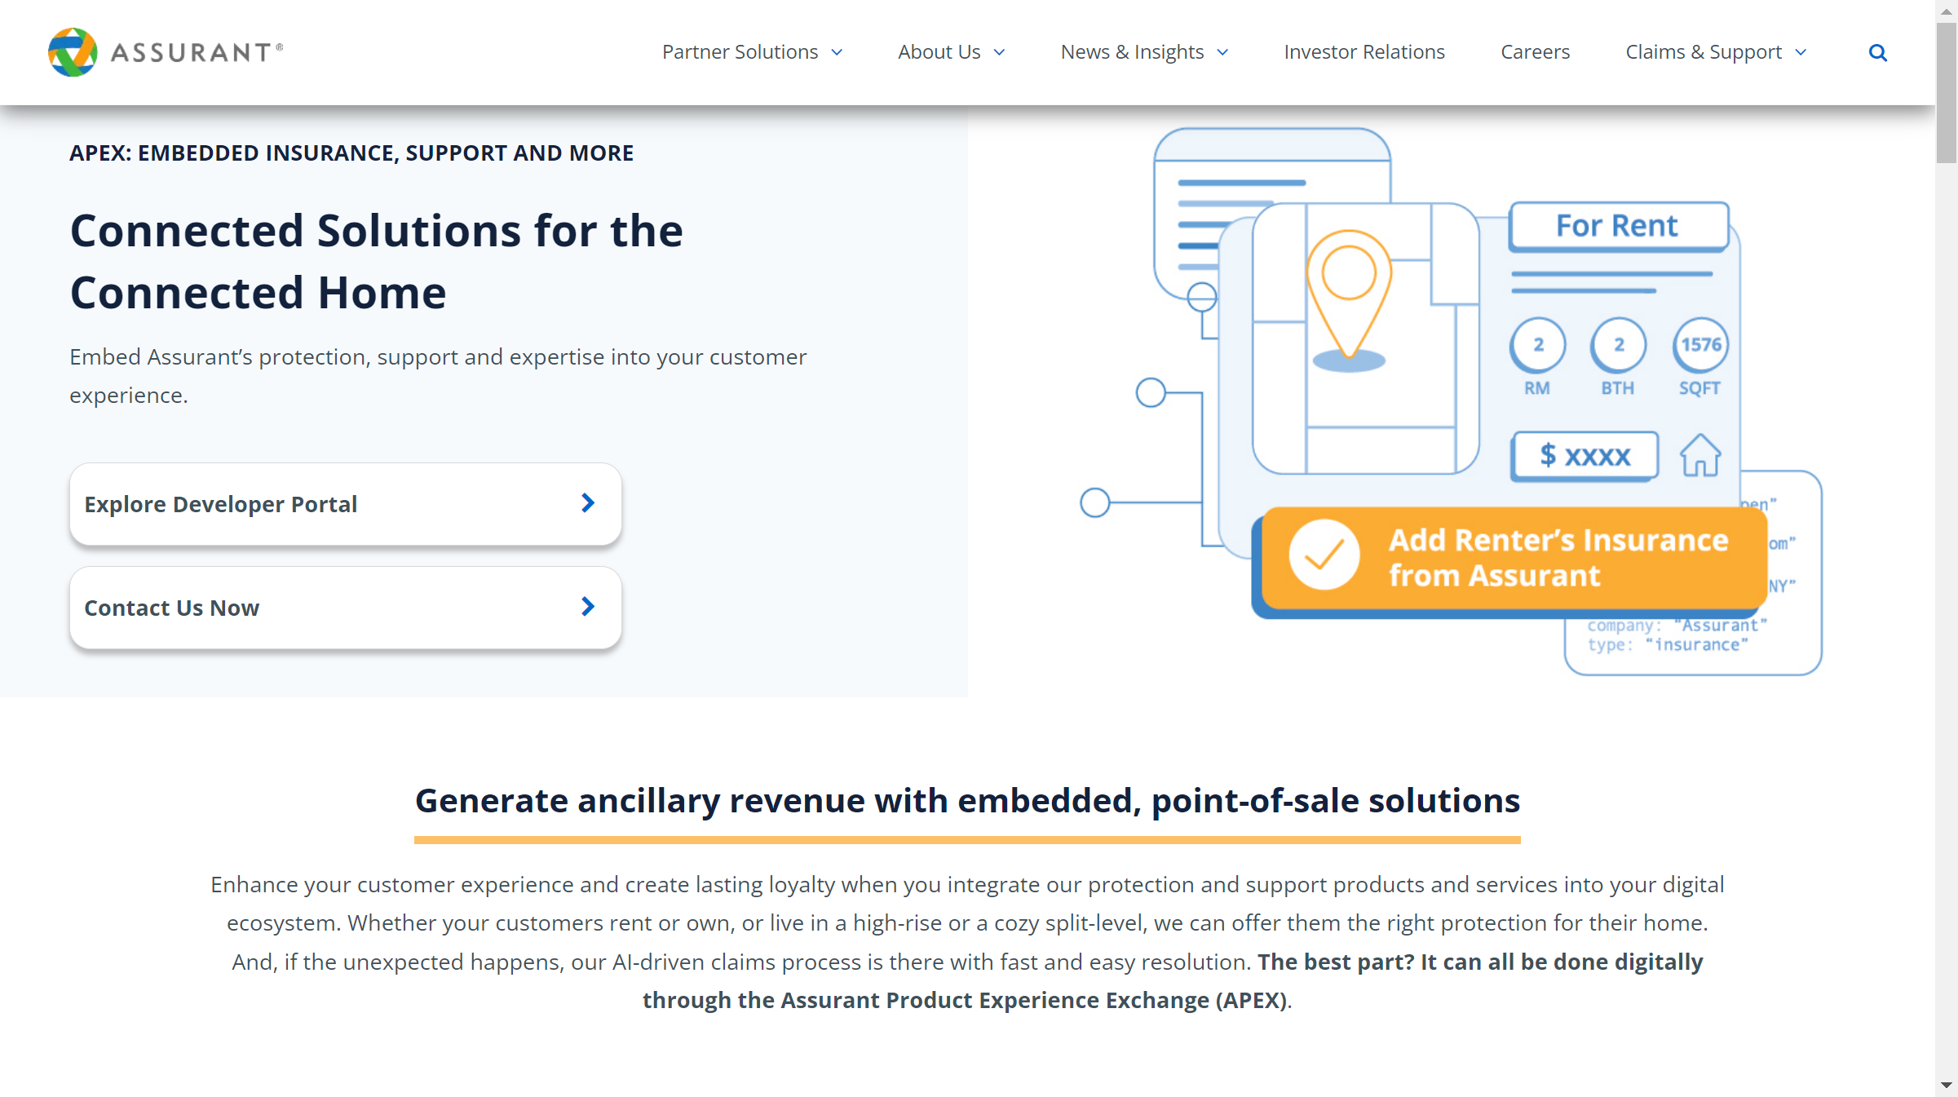The height and width of the screenshot is (1097, 1958).
Task: Expand the About Us menu chevron
Action: tap(999, 53)
